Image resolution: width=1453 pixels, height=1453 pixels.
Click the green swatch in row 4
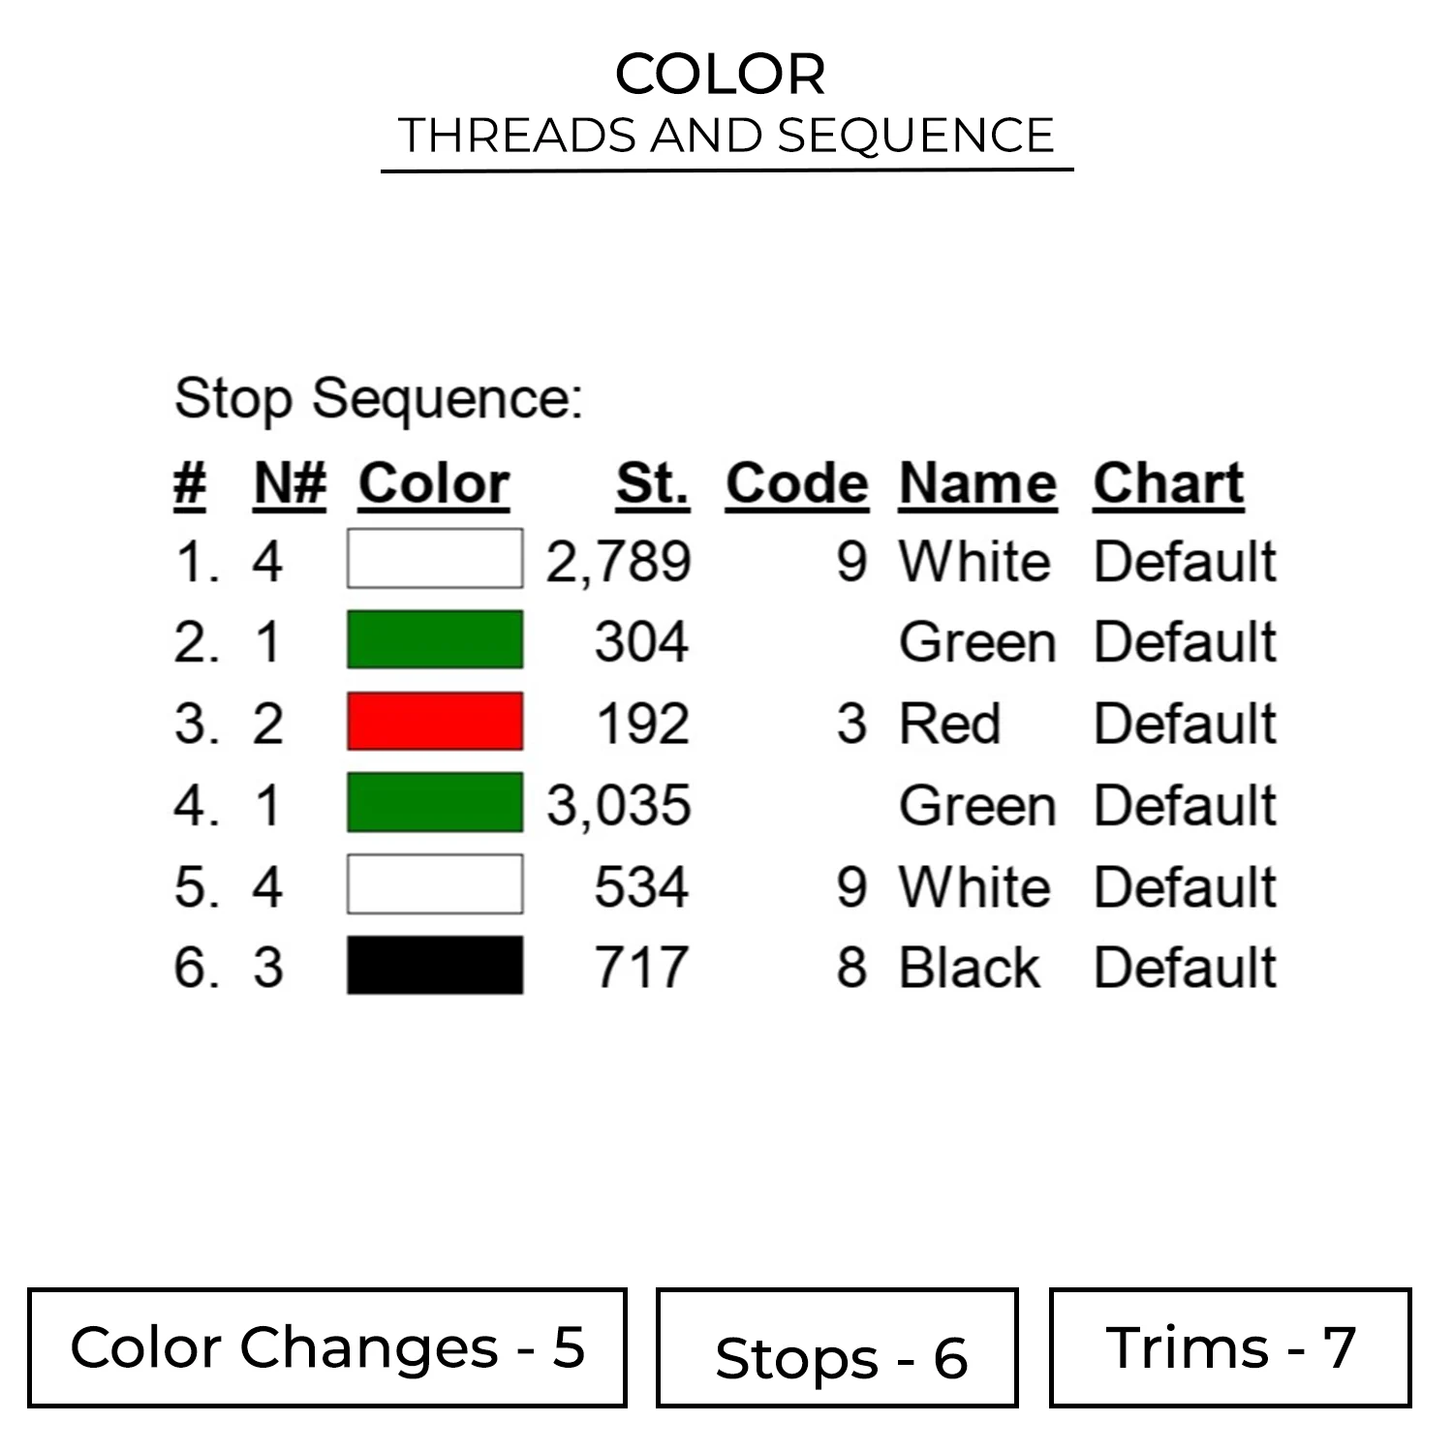(435, 802)
